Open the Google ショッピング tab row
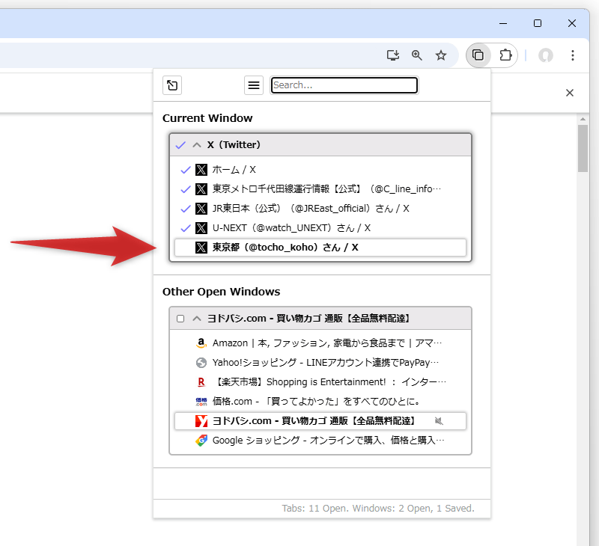599x546 pixels. pos(320,441)
